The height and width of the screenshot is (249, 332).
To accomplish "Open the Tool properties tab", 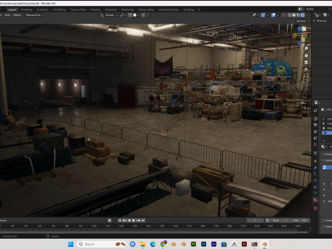I will [315, 111].
